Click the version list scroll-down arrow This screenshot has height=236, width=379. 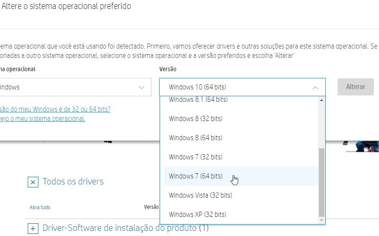(321, 220)
